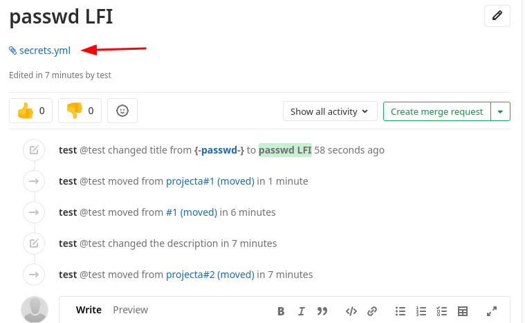
Task: Expand the merge request options arrow
Action: tap(501, 111)
